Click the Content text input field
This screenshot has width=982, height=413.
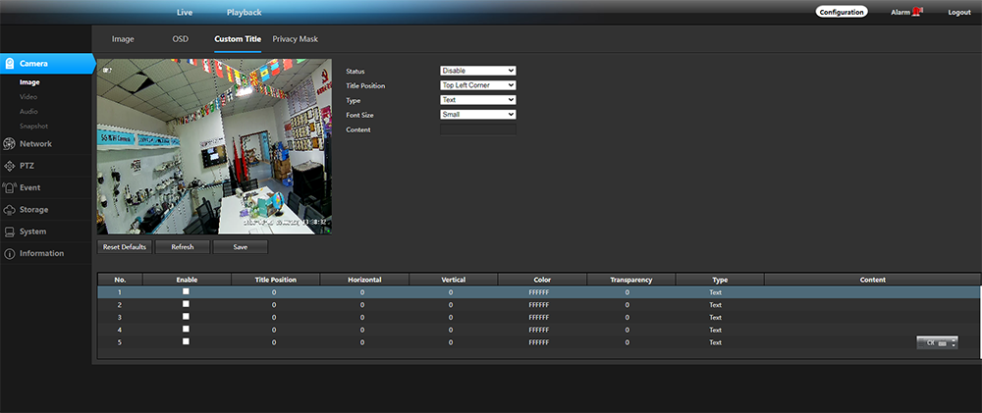click(x=477, y=129)
